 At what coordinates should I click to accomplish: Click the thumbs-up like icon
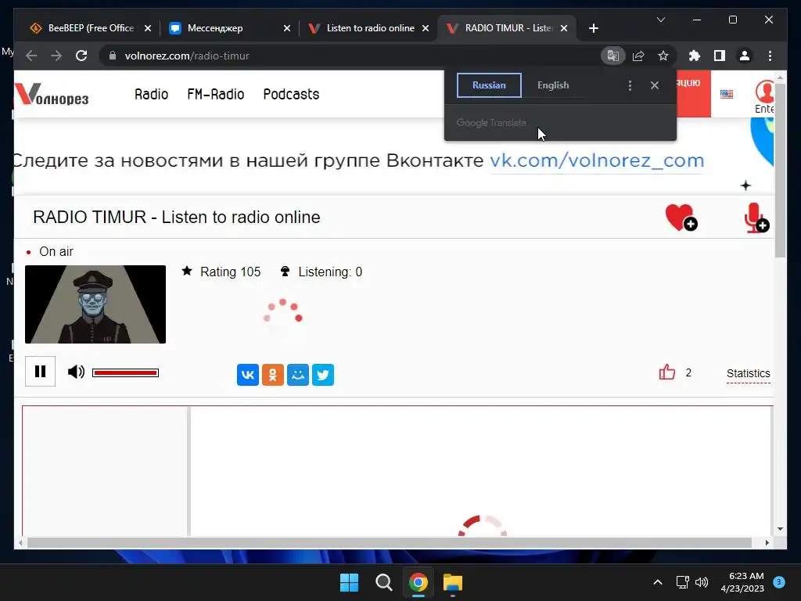(667, 372)
